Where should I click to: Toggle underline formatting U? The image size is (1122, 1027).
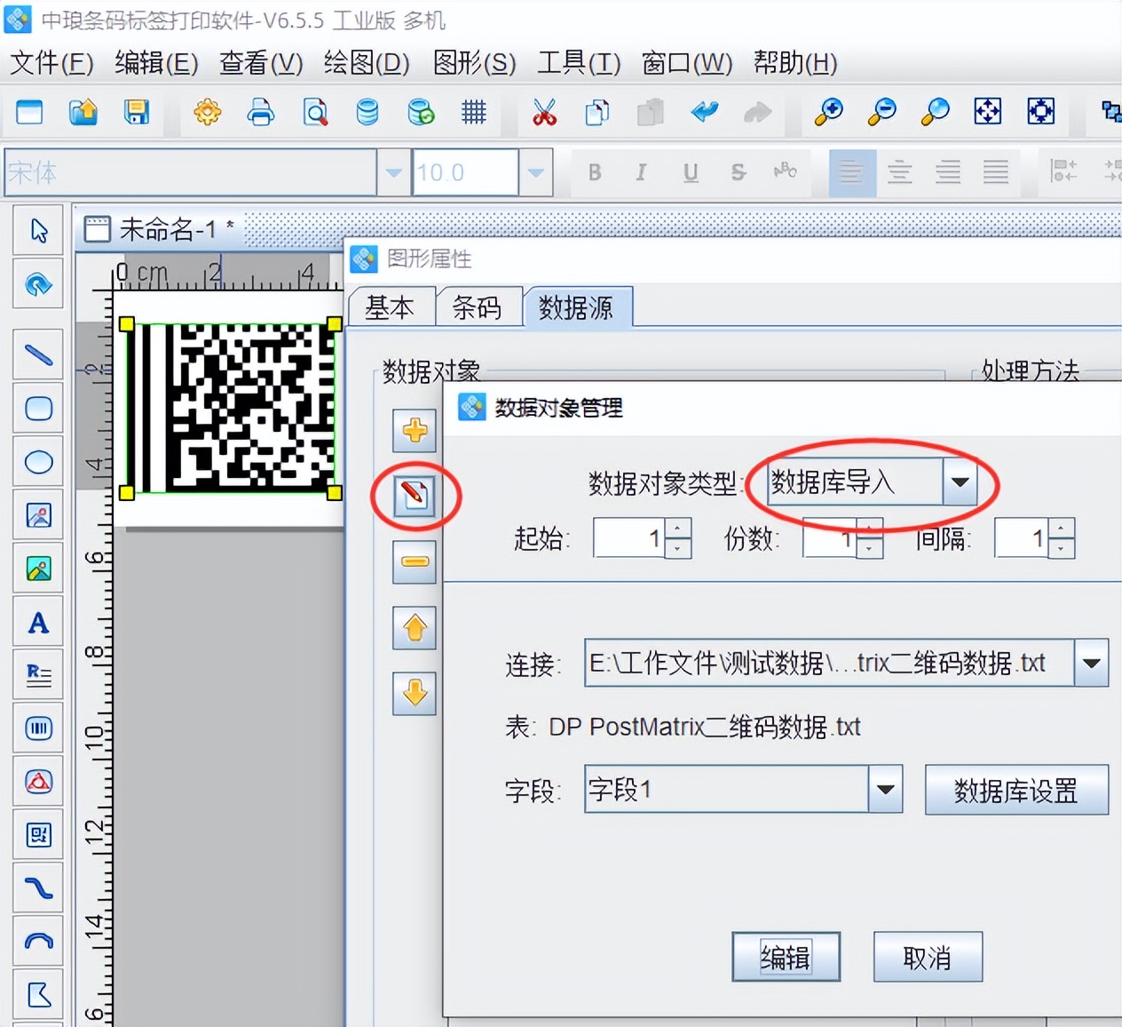[690, 172]
